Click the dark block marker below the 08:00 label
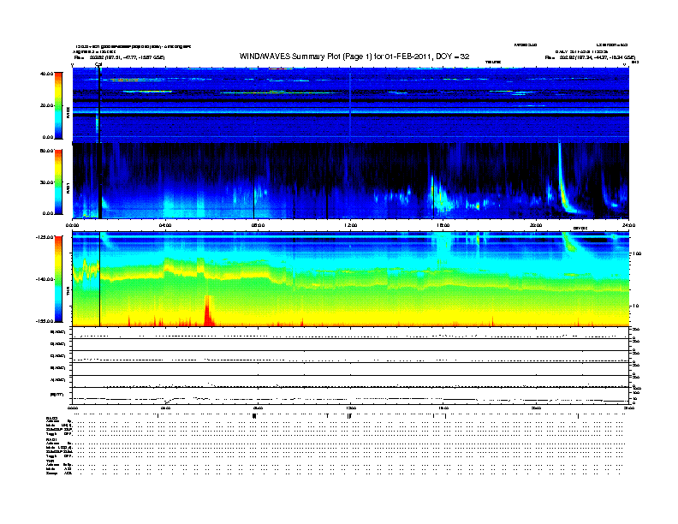The width and height of the screenshot is (678, 524). click(254, 416)
